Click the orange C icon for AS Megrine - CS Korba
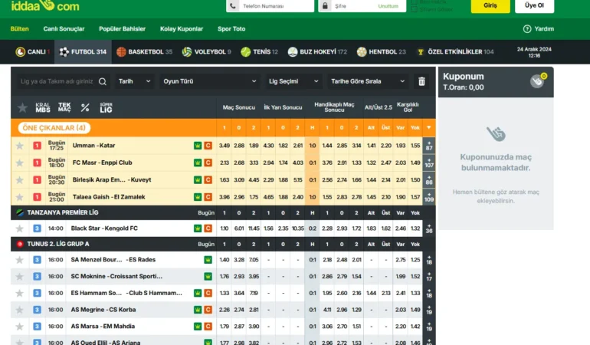This screenshot has width=590, height=345. [x=208, y=310]
